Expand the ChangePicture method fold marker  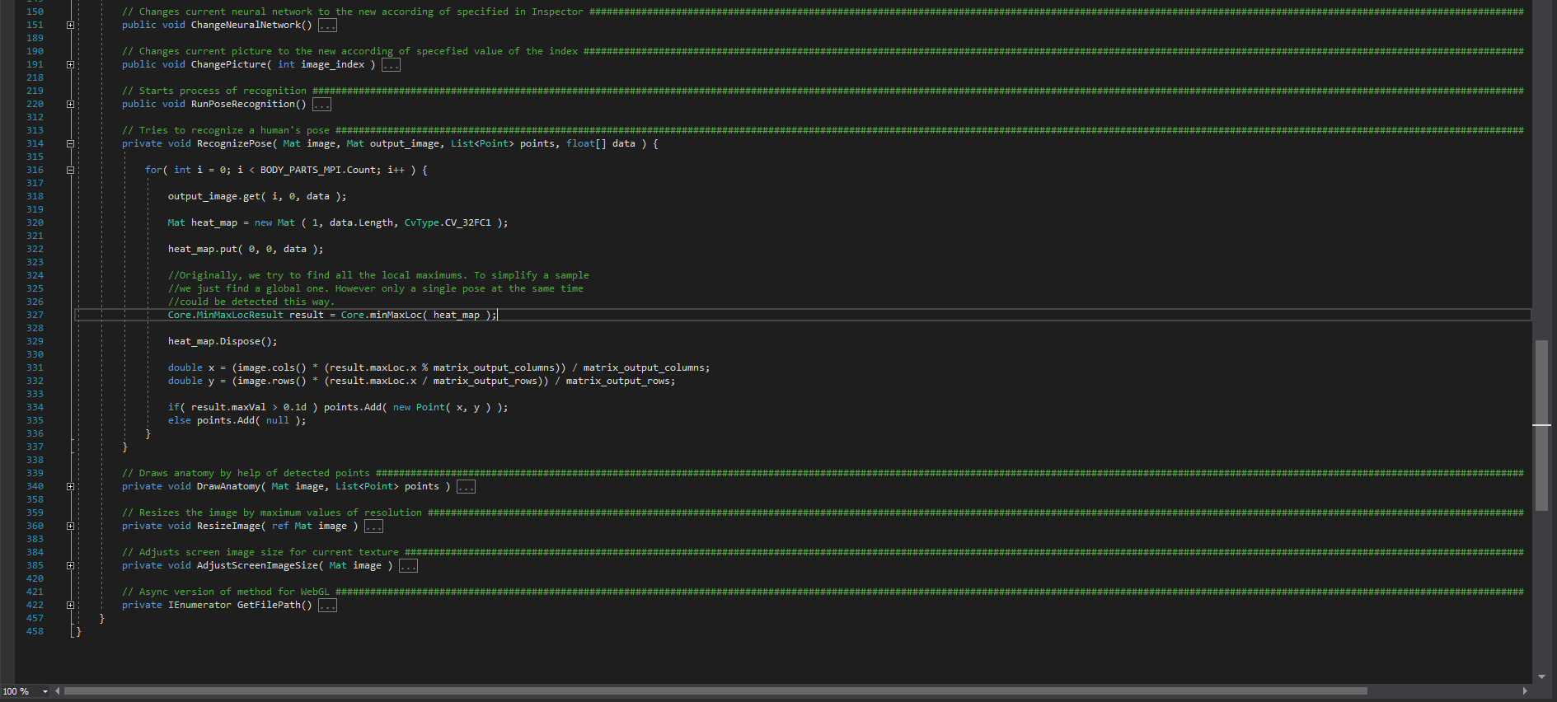[x=70, y=65]
